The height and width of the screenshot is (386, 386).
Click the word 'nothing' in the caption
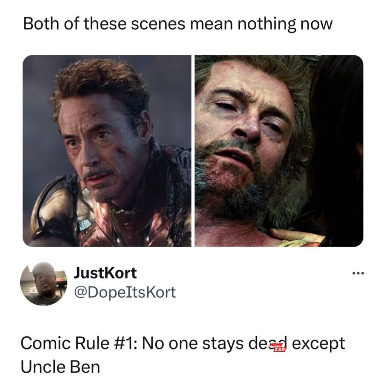267,25
